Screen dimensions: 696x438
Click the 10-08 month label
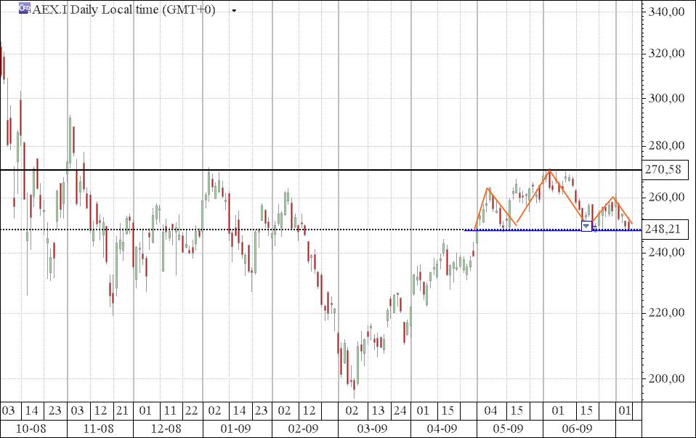[31, 429]
